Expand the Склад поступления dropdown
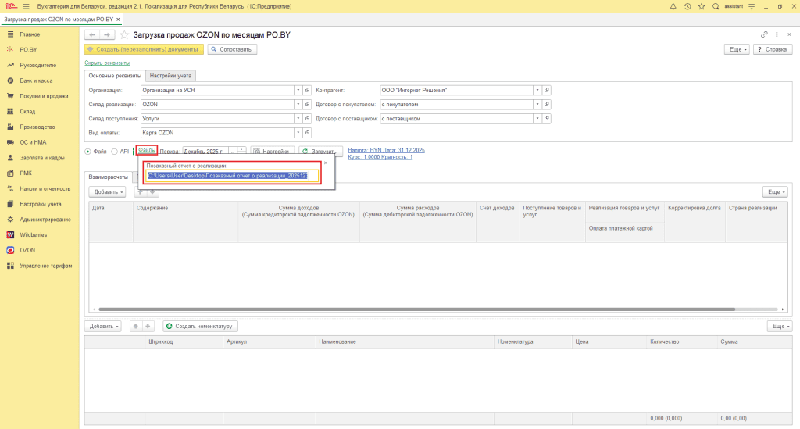800x429 pixels. pos(298,119)
